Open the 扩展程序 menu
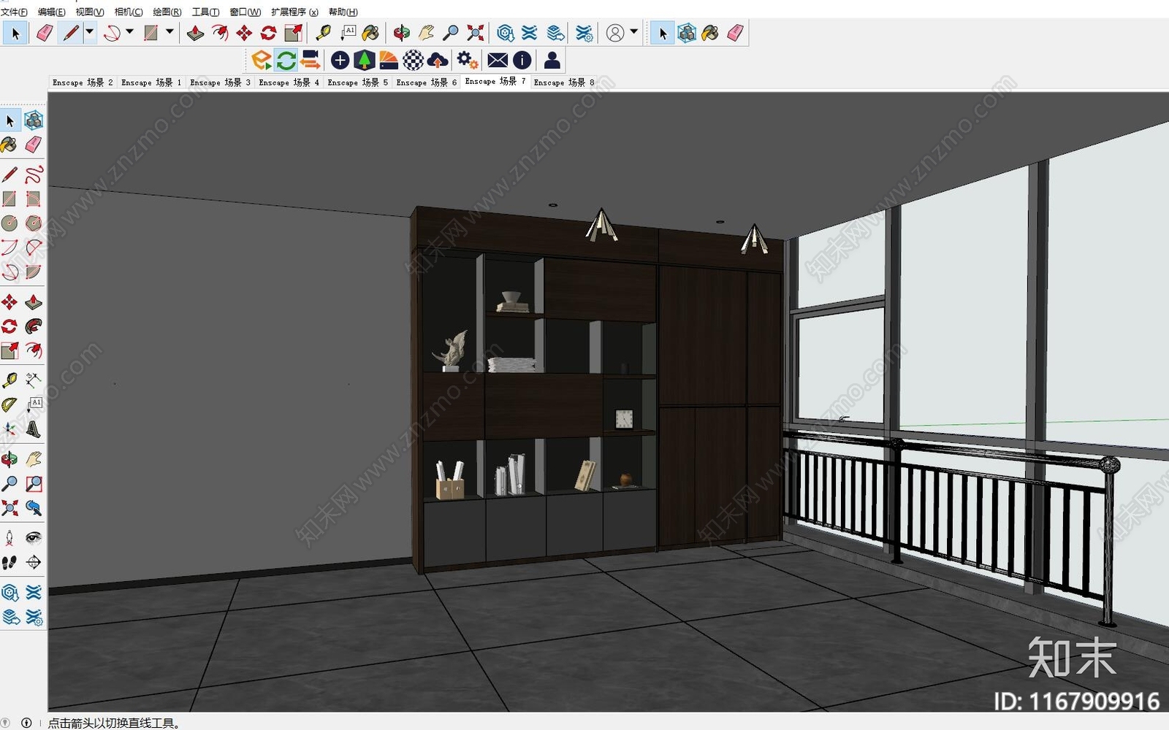Image resolution: width=1169 pixels, height=730 pixels. click(x=294, y=12)
